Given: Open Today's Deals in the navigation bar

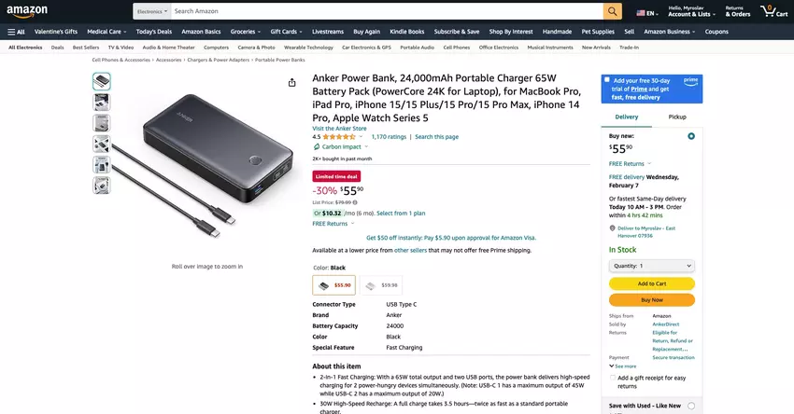Looking at the screenshot, I should [x=154, y=31].
